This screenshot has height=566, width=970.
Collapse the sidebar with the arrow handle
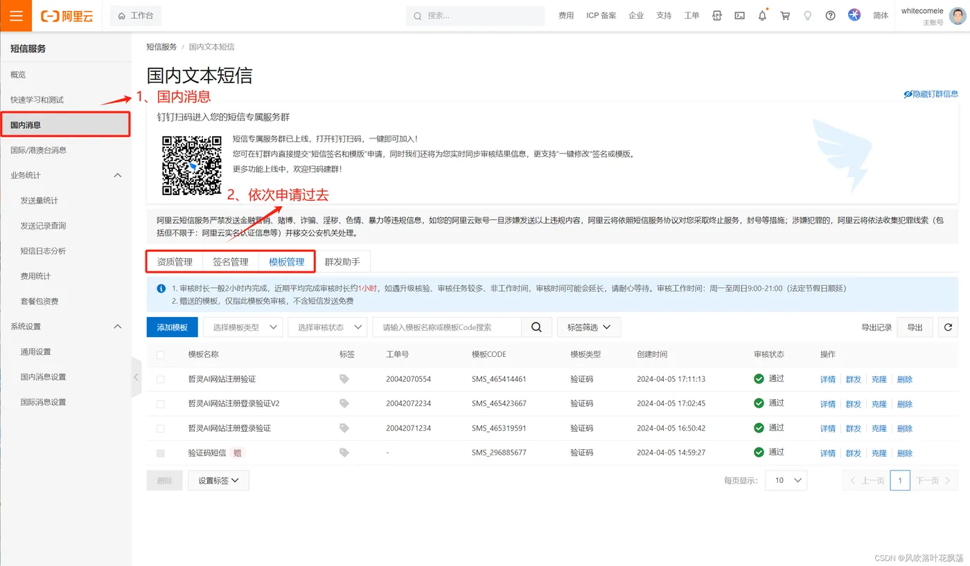136,377
